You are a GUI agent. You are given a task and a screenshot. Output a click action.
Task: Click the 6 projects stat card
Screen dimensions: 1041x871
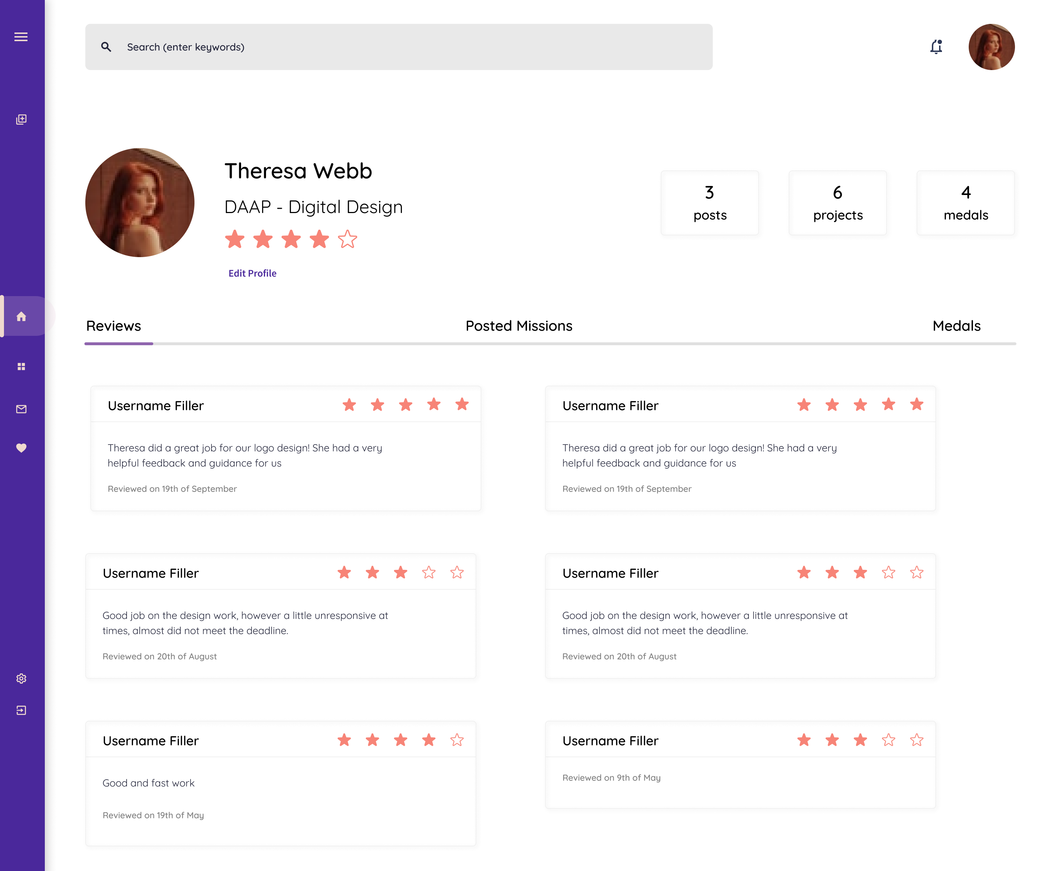pos(837,203)
